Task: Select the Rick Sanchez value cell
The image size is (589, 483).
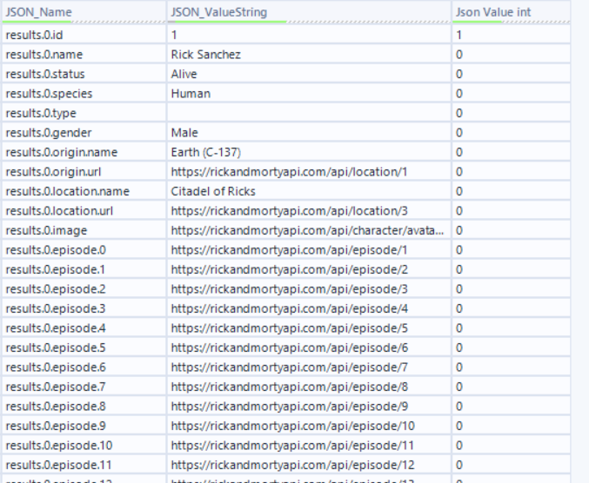Action: 309,55
